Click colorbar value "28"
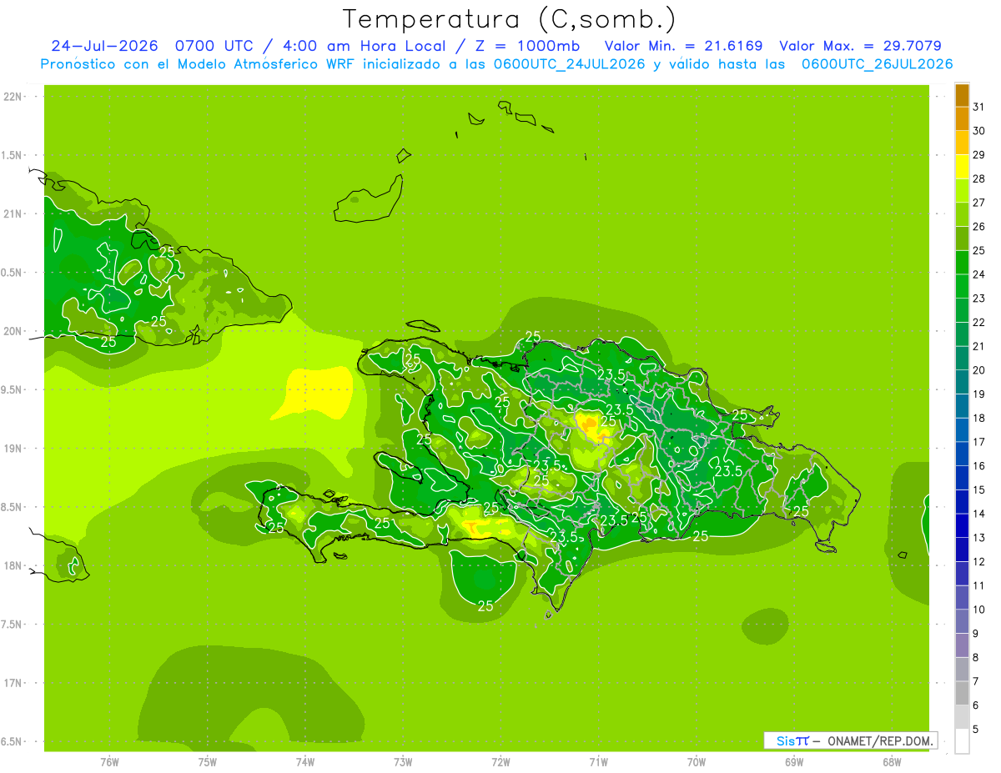1001x773 pixels. coord(979,178)
